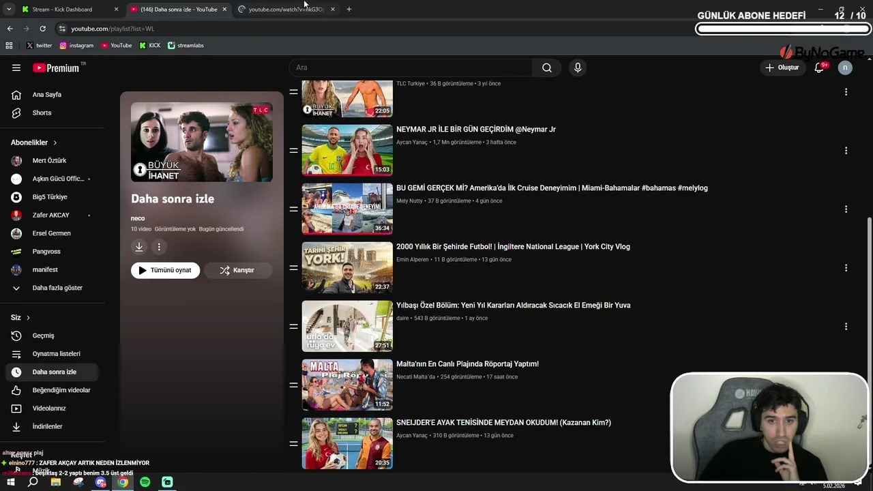Open Spotify from the taskbar
873x491 pixels.
[145, 482]
